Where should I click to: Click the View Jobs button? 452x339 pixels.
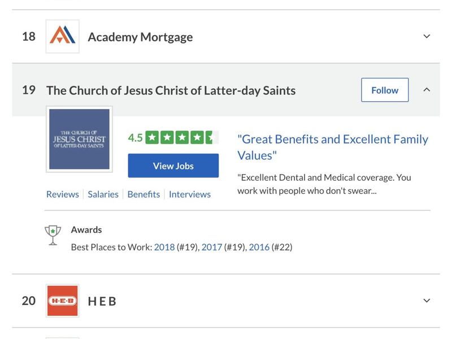[173, 165]
